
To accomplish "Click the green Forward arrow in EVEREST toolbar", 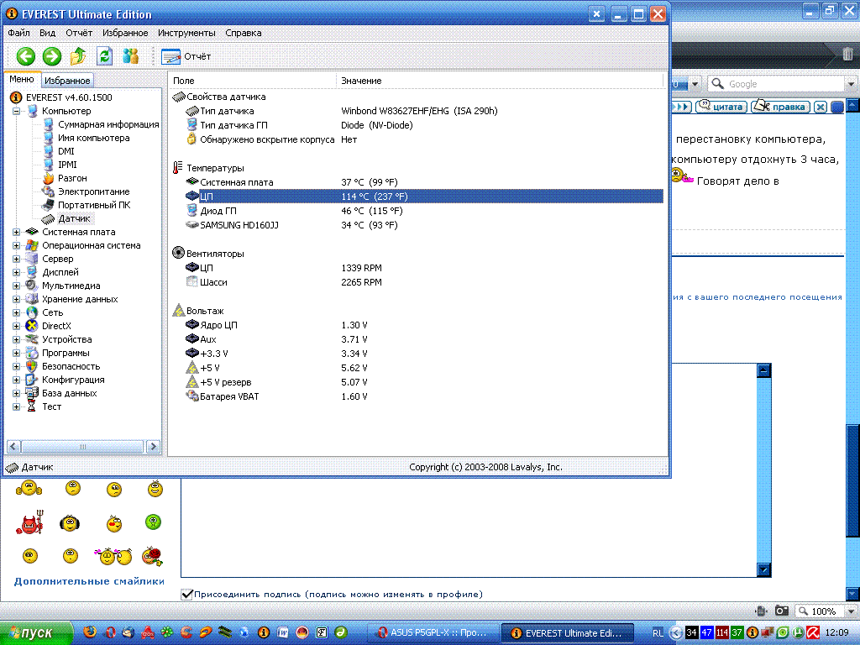I will point(52,56).
